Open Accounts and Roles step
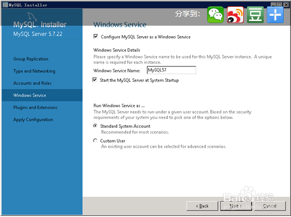 pyautogui.click(x=33, y=83)
